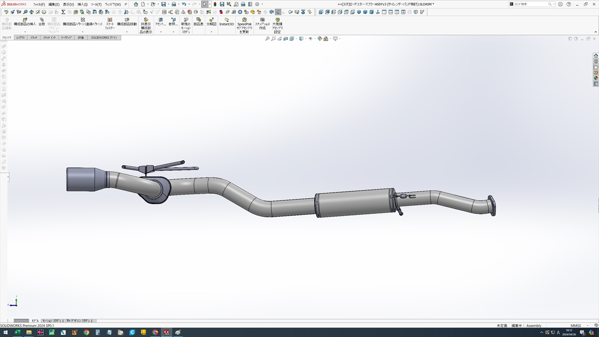Open the ツール(T) menu

click(96, 4)
